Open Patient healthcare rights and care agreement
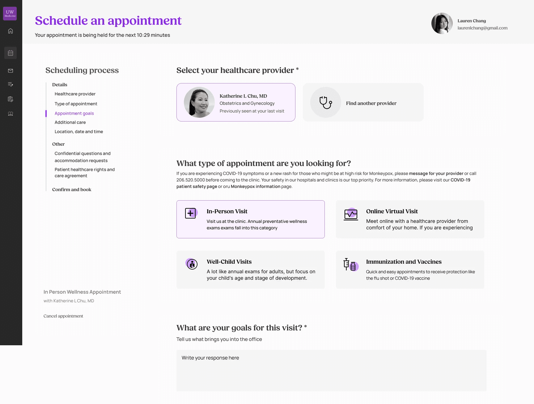Viewport: 534px width, 404px height. click(x=85, y=172)
